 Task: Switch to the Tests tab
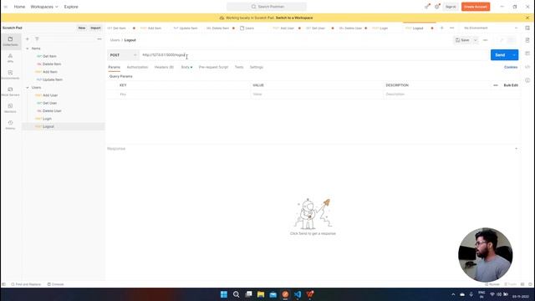[239, 67]
